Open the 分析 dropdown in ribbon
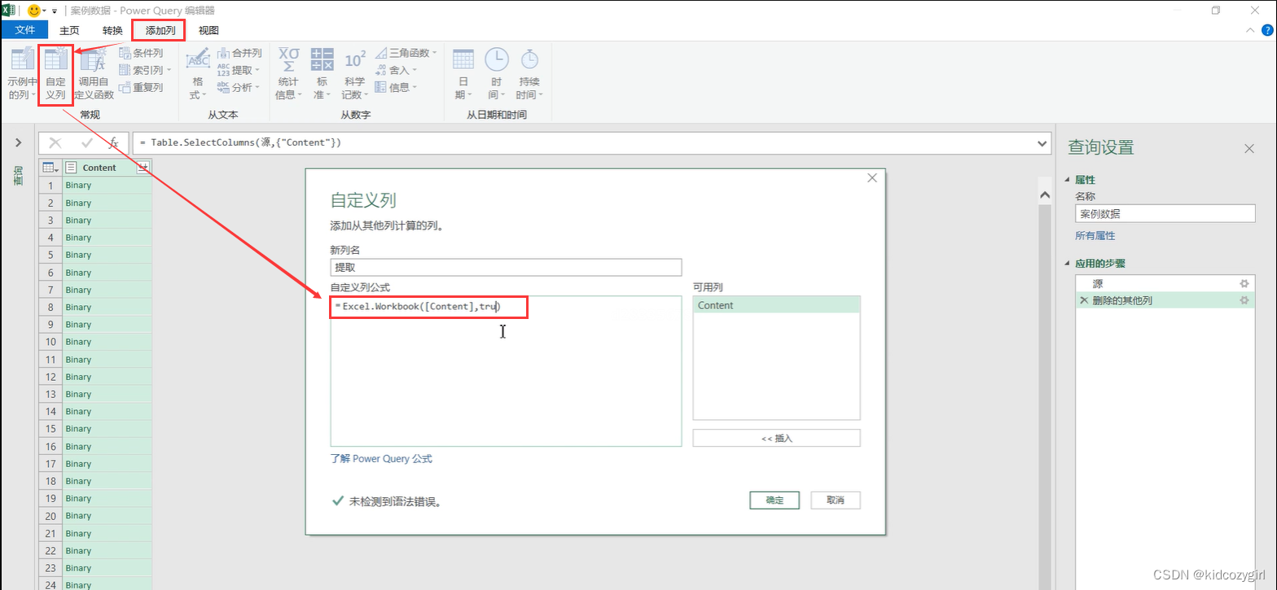1277x590 pixels. click(239, 87)
